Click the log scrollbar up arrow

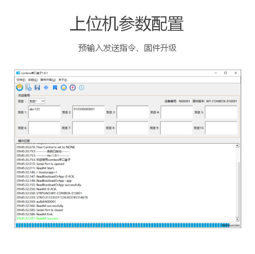[x=237, y=146]
